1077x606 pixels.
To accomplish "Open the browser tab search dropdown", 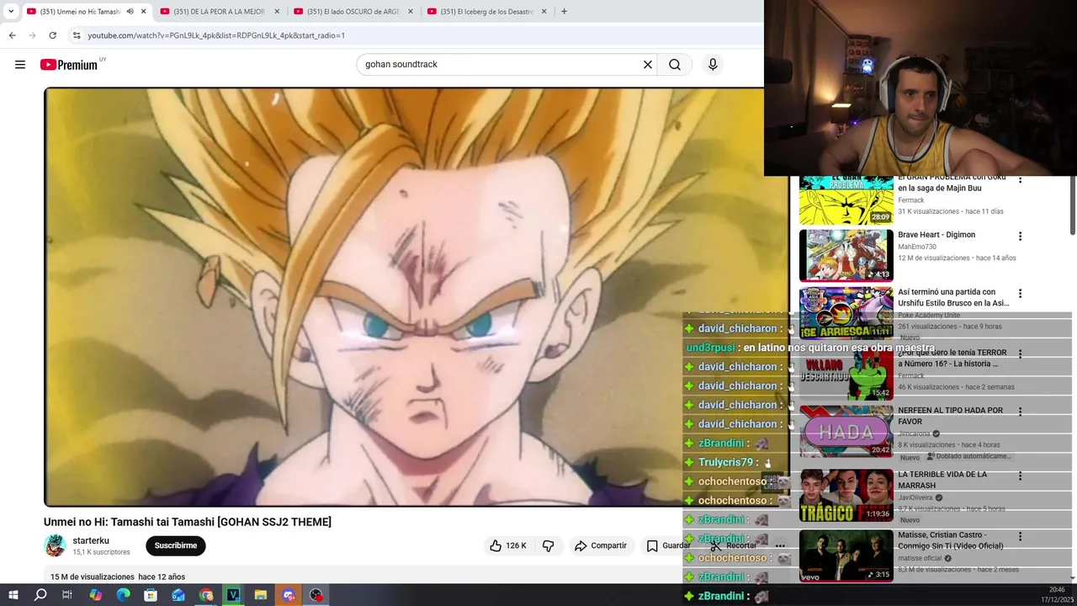I will [x=11, y=12].
